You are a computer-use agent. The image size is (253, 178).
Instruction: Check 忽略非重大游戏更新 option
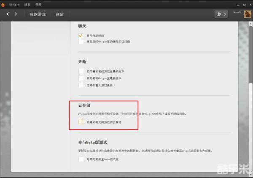click(81, 85)
